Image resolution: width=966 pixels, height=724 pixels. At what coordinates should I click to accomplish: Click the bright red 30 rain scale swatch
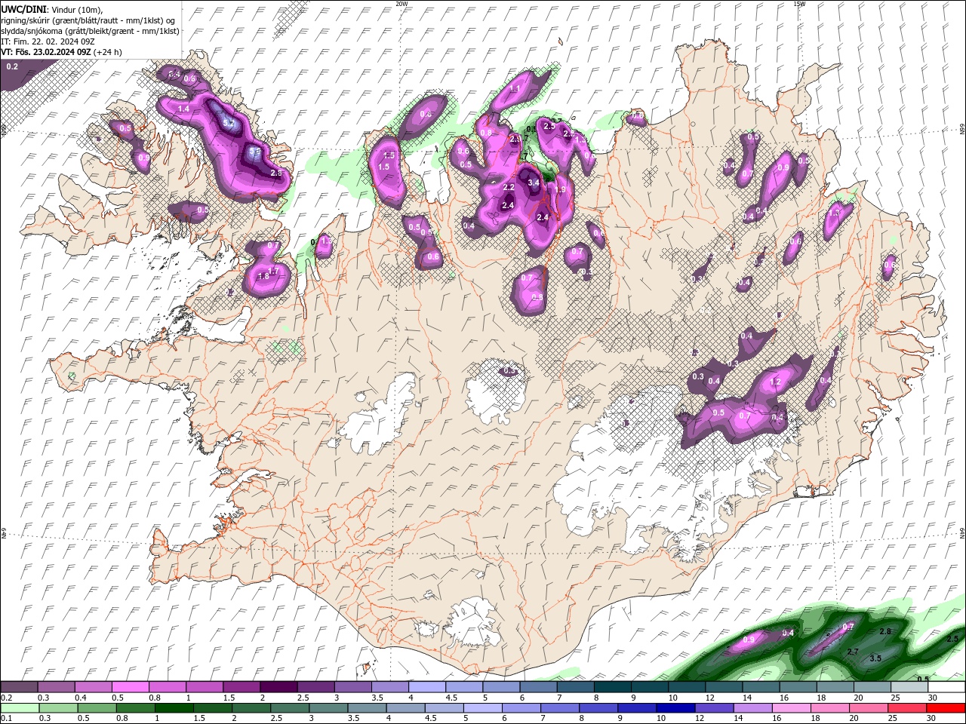pyautogui.click(x=946, y=708)
